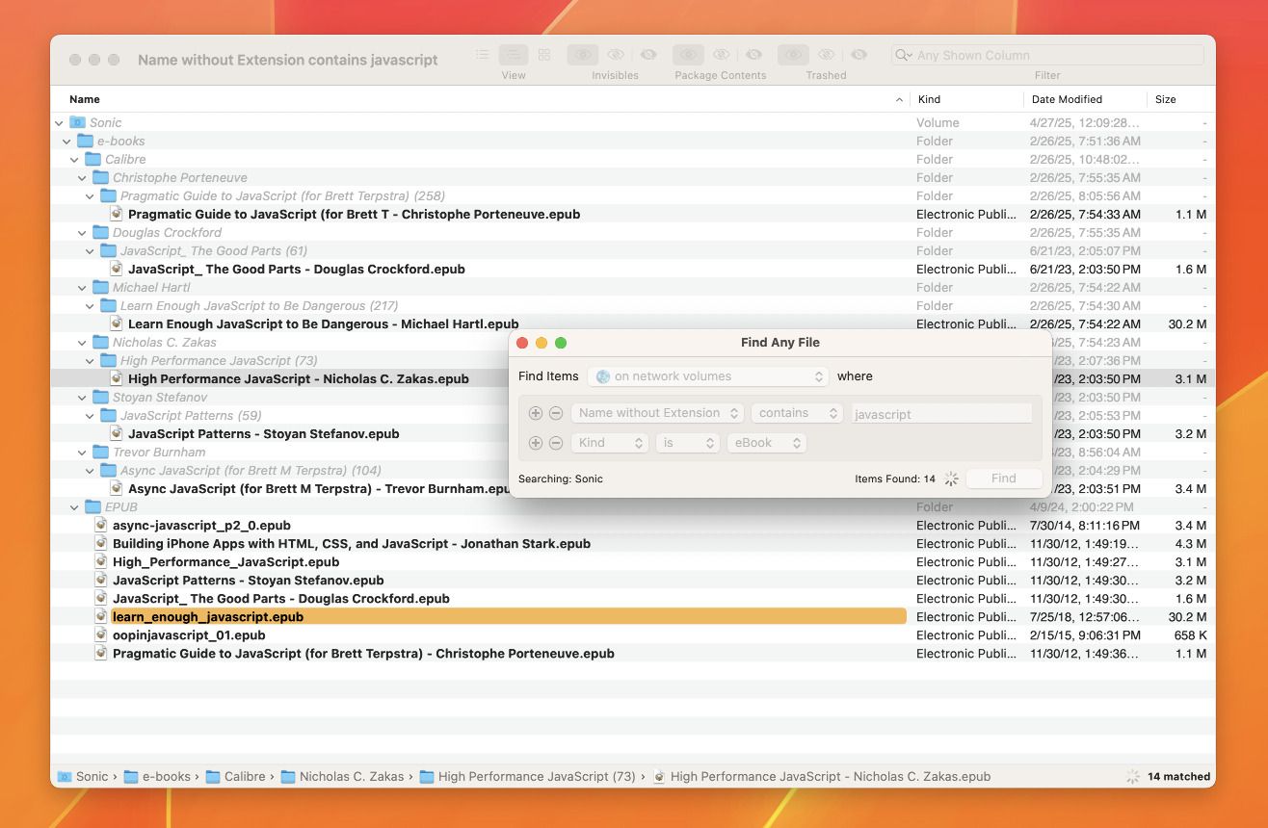The width and height of the screenshot is (1268, 828).
Task: Collapse the Nicholas C. Zakas folder
Action: point(83,342)
